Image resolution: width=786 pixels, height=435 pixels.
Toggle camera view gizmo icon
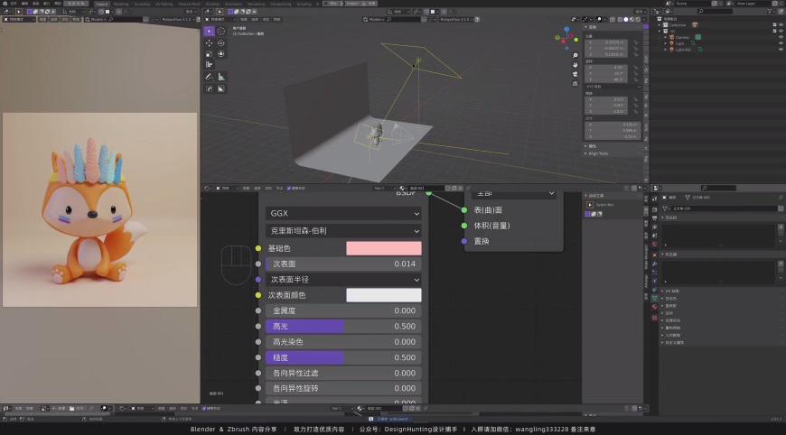point(575,74)
